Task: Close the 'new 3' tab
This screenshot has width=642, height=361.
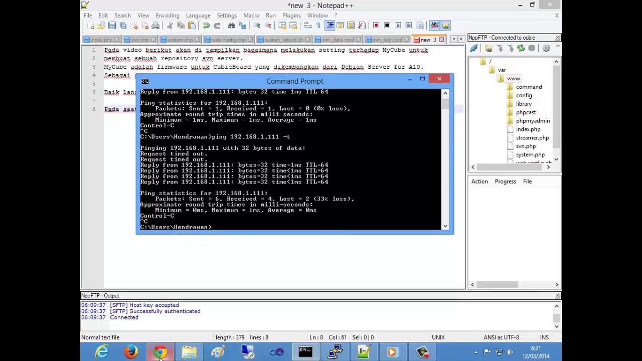Action: (x=441, y=40)
